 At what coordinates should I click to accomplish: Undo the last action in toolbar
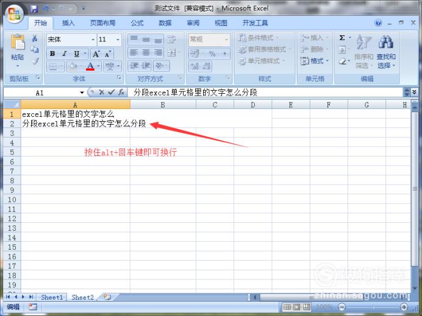[x=46, y=9]
